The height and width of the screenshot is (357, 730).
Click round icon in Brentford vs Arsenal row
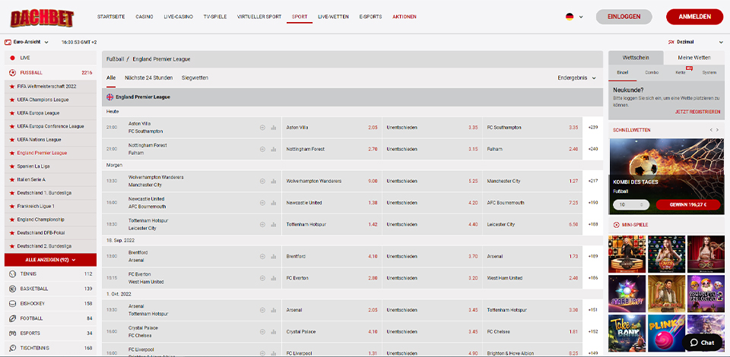262,257
